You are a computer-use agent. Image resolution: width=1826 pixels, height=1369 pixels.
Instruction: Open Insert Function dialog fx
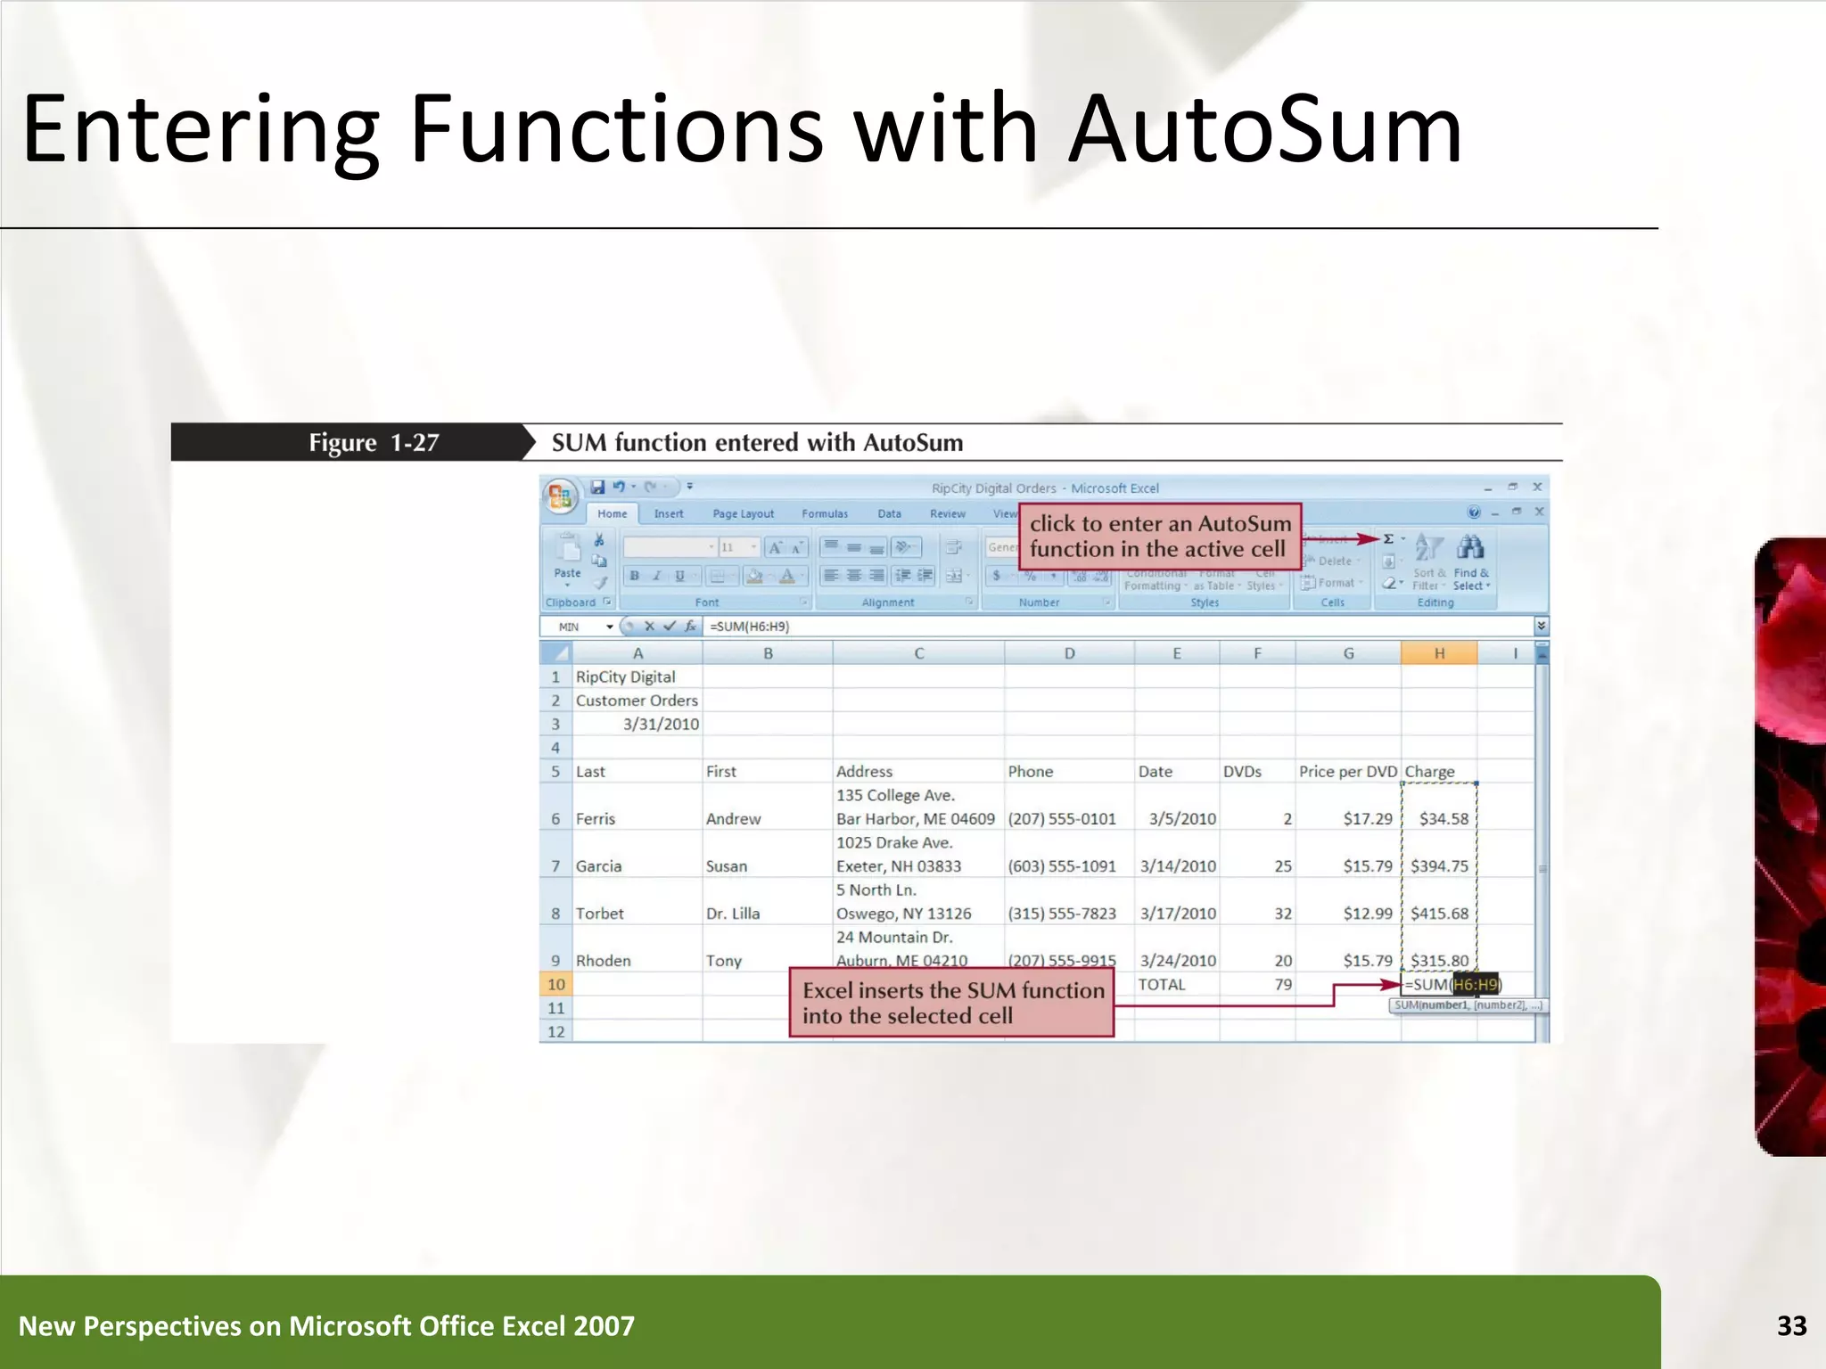[x=690, y=627]
